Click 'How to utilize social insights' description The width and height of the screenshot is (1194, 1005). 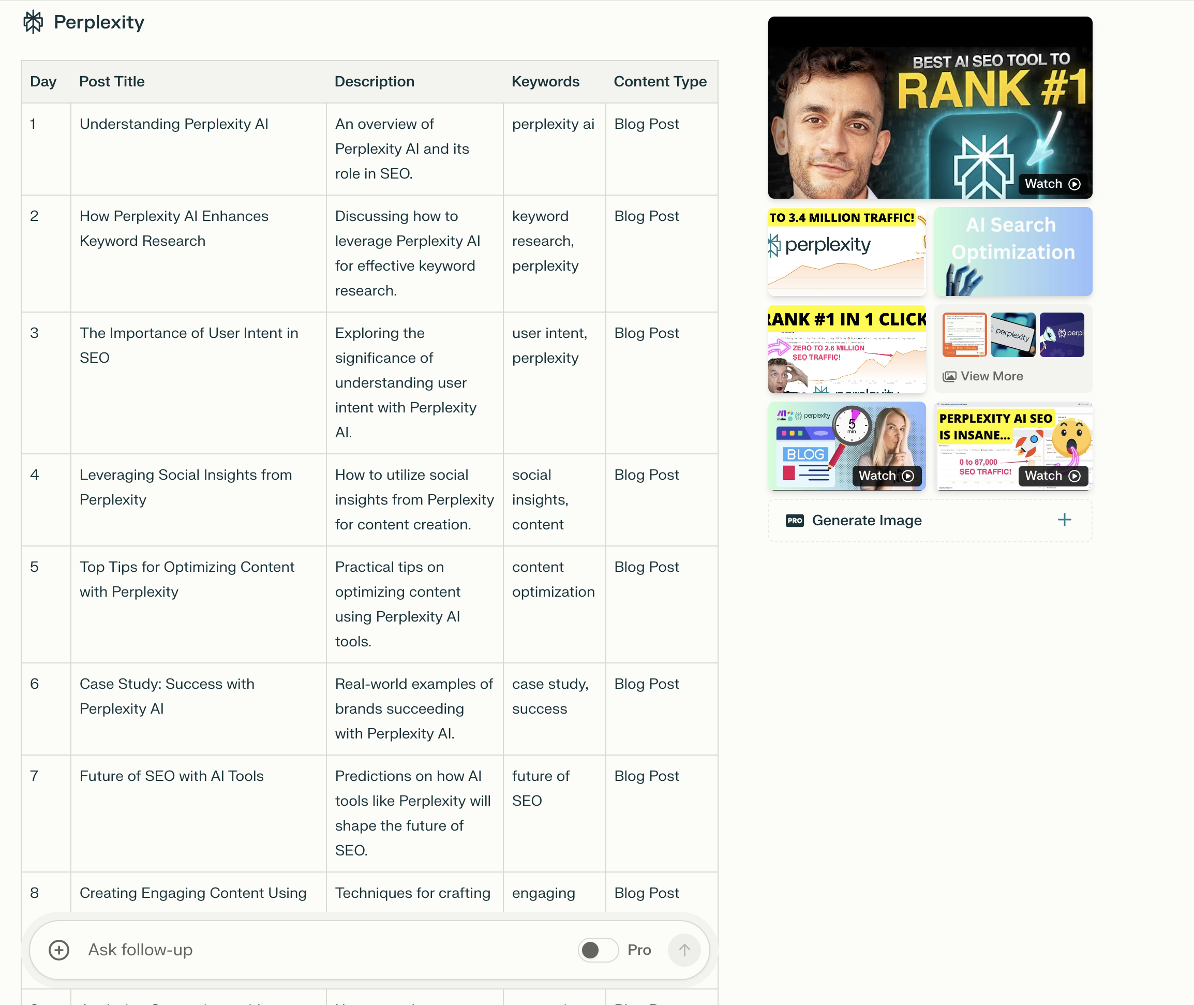click(414, 499)
